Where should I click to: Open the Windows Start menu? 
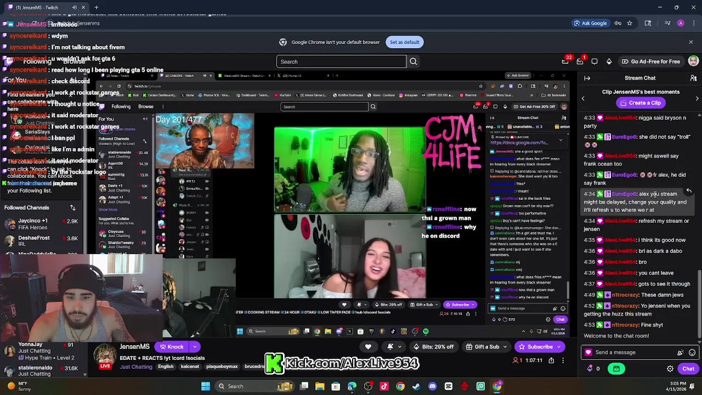pos(206,386)
